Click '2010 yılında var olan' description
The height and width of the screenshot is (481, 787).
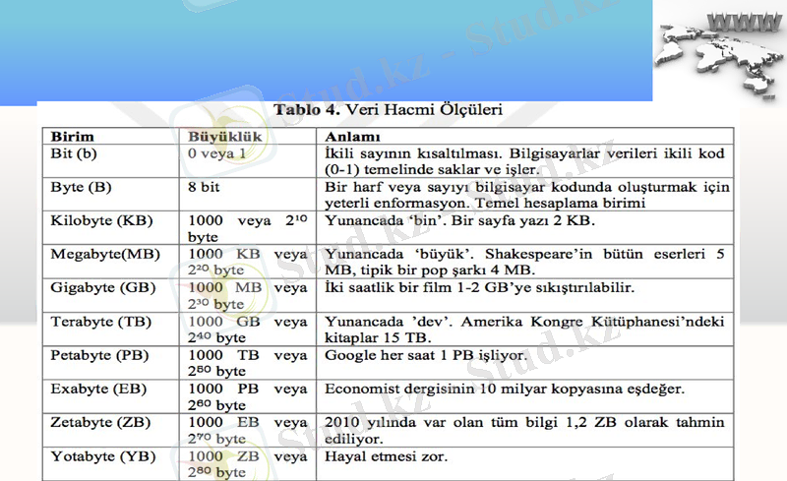524,430
